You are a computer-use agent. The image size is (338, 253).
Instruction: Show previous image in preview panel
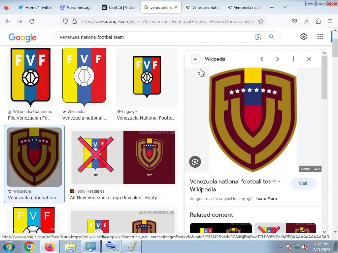click(262, 59)
